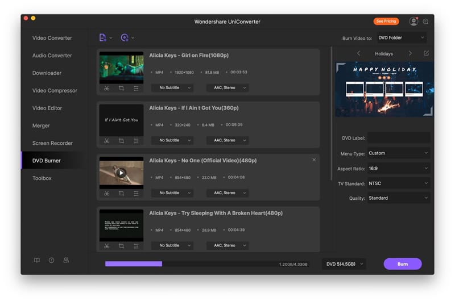Click the Load DVD disc icon
The height and width of the screenshot is (302, 455).
point(125,37)
